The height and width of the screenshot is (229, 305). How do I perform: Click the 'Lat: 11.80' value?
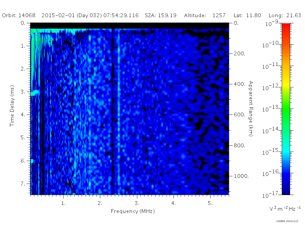pos(247,15)
